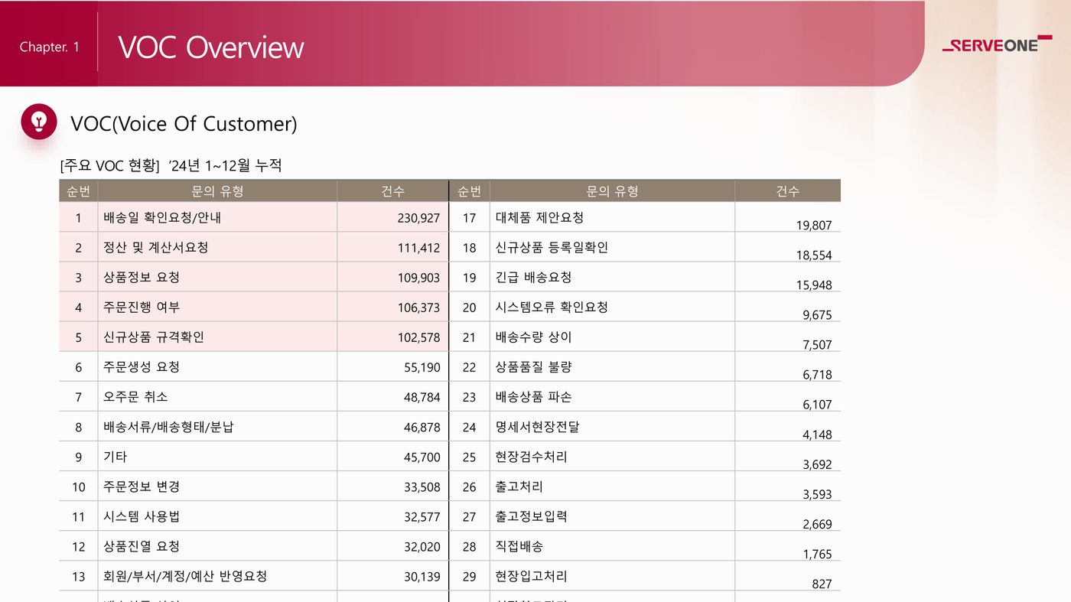Image resolution: width=1071 pixels, height=602 pixels.
Task: Select the VOC Overview slide title
Action: coord(210,47)
